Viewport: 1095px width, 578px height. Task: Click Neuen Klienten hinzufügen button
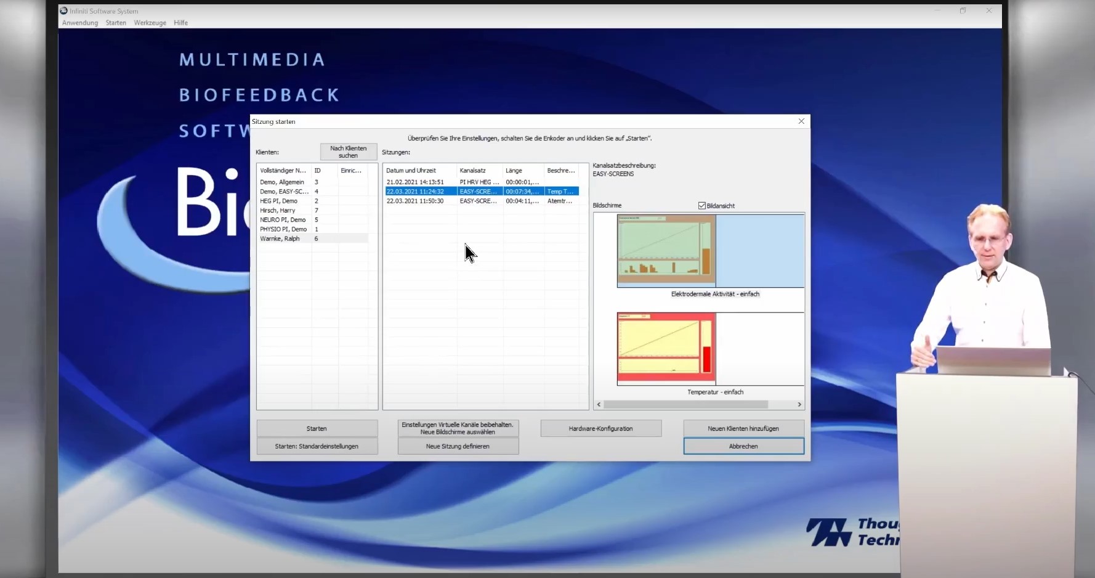743,428
